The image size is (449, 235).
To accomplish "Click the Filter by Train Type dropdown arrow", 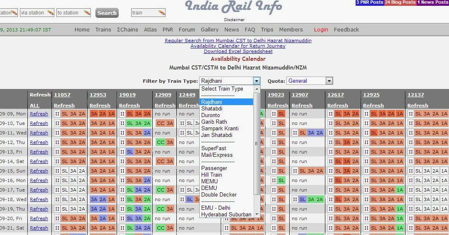I will click(256, 81).
